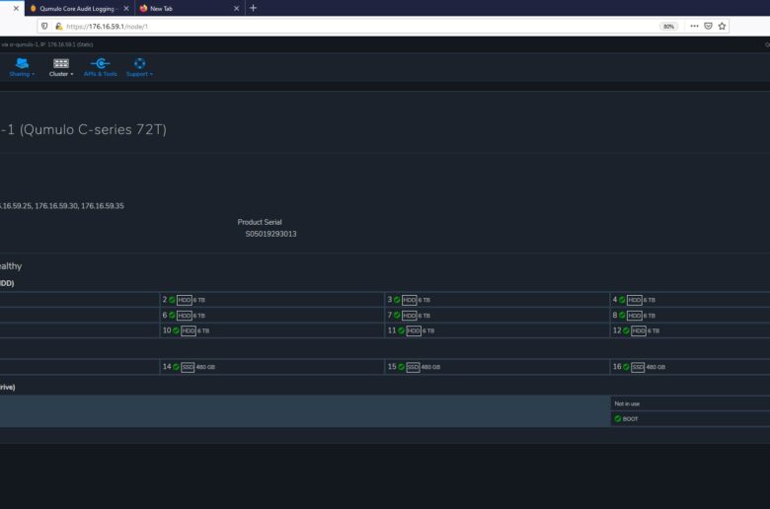The image size is (770, 509).
Task: Click the padlock site security icon
Action: 58,26
